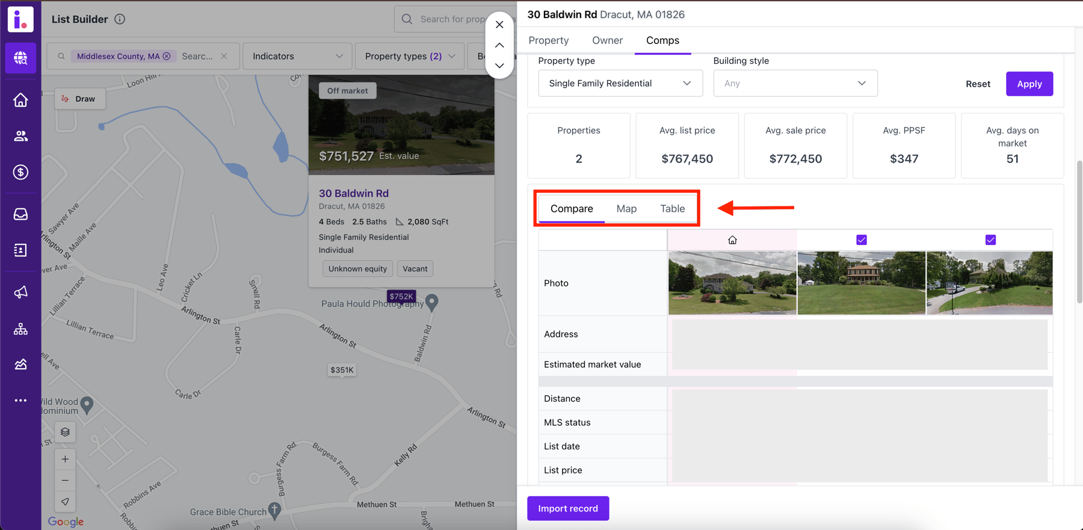Click the Reset button

(x=978, y=84)
